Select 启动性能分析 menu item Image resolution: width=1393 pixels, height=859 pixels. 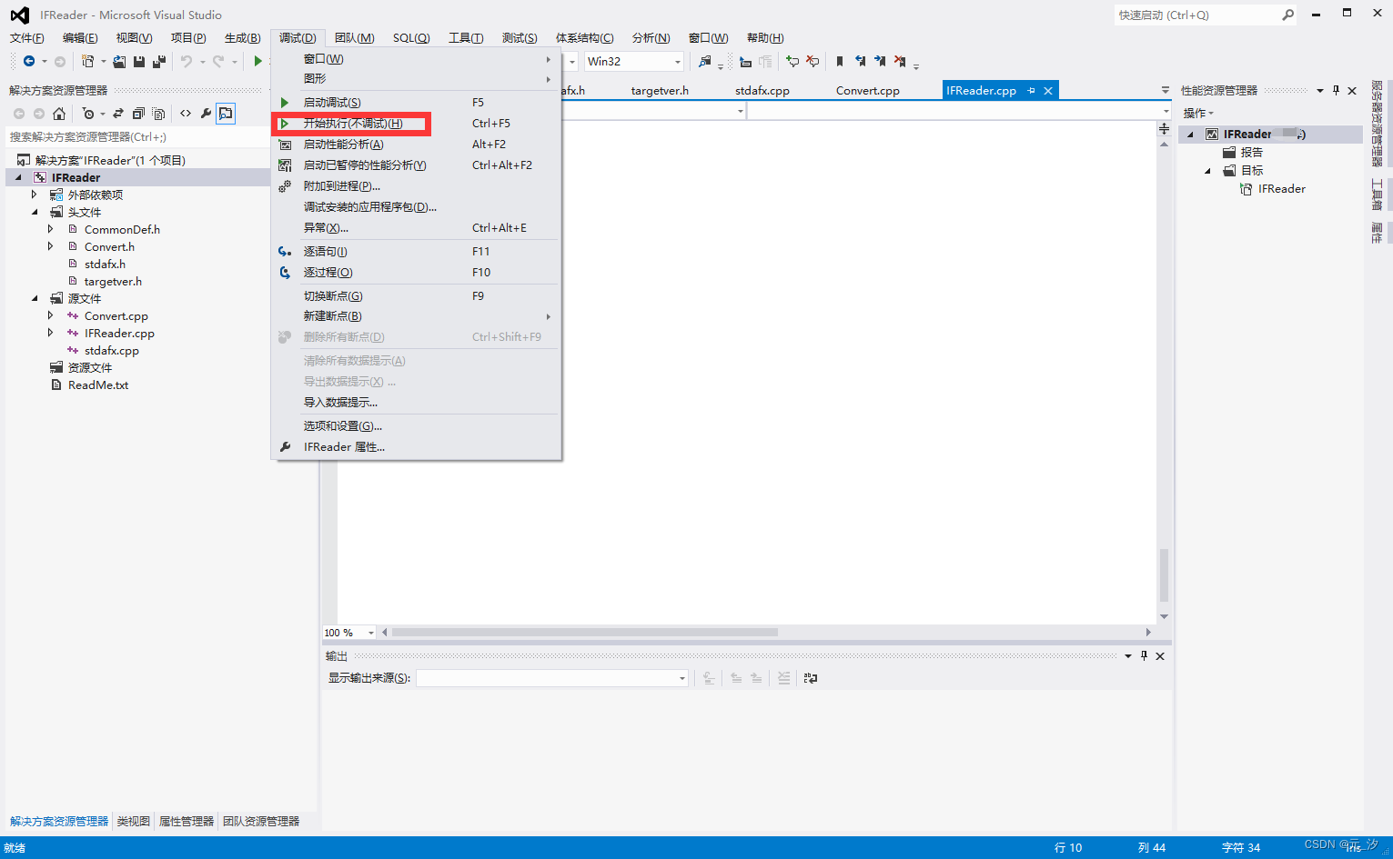click(x=417, y=145)
